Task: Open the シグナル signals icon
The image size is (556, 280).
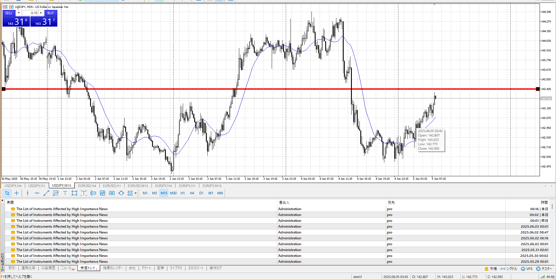Action: tap(509, 269)
